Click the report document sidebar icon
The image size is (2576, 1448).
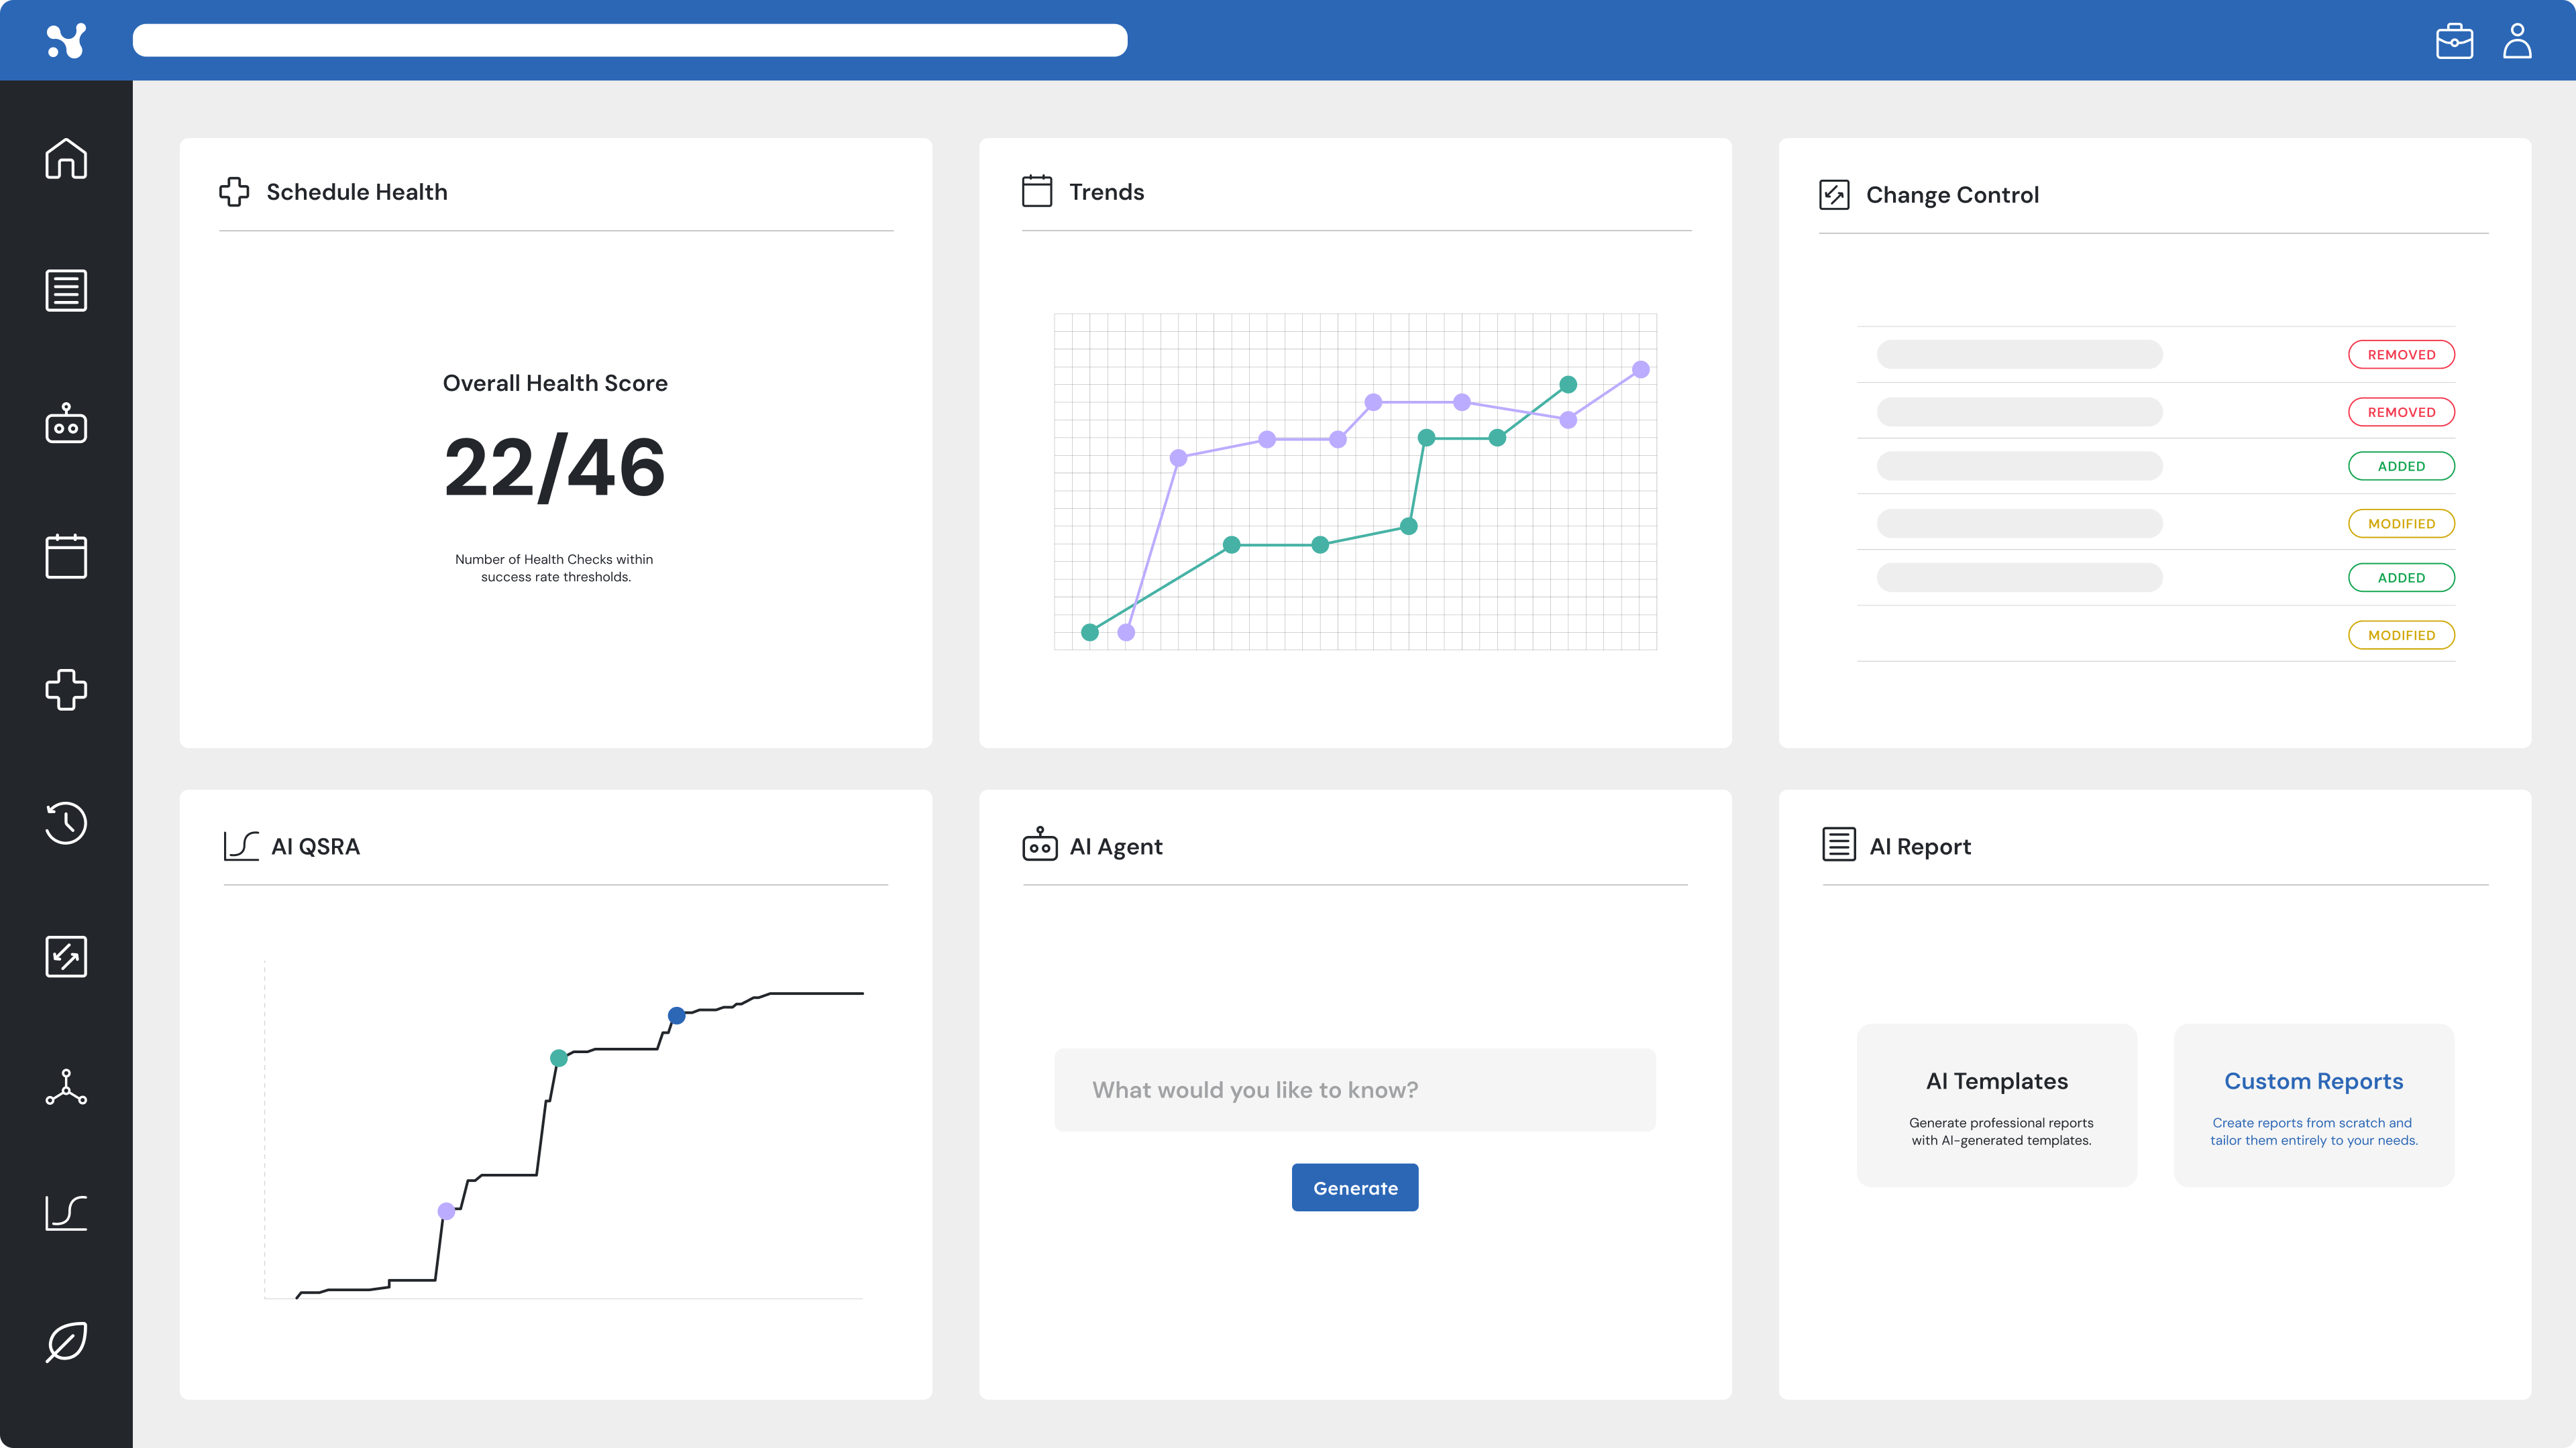[66, 291]
